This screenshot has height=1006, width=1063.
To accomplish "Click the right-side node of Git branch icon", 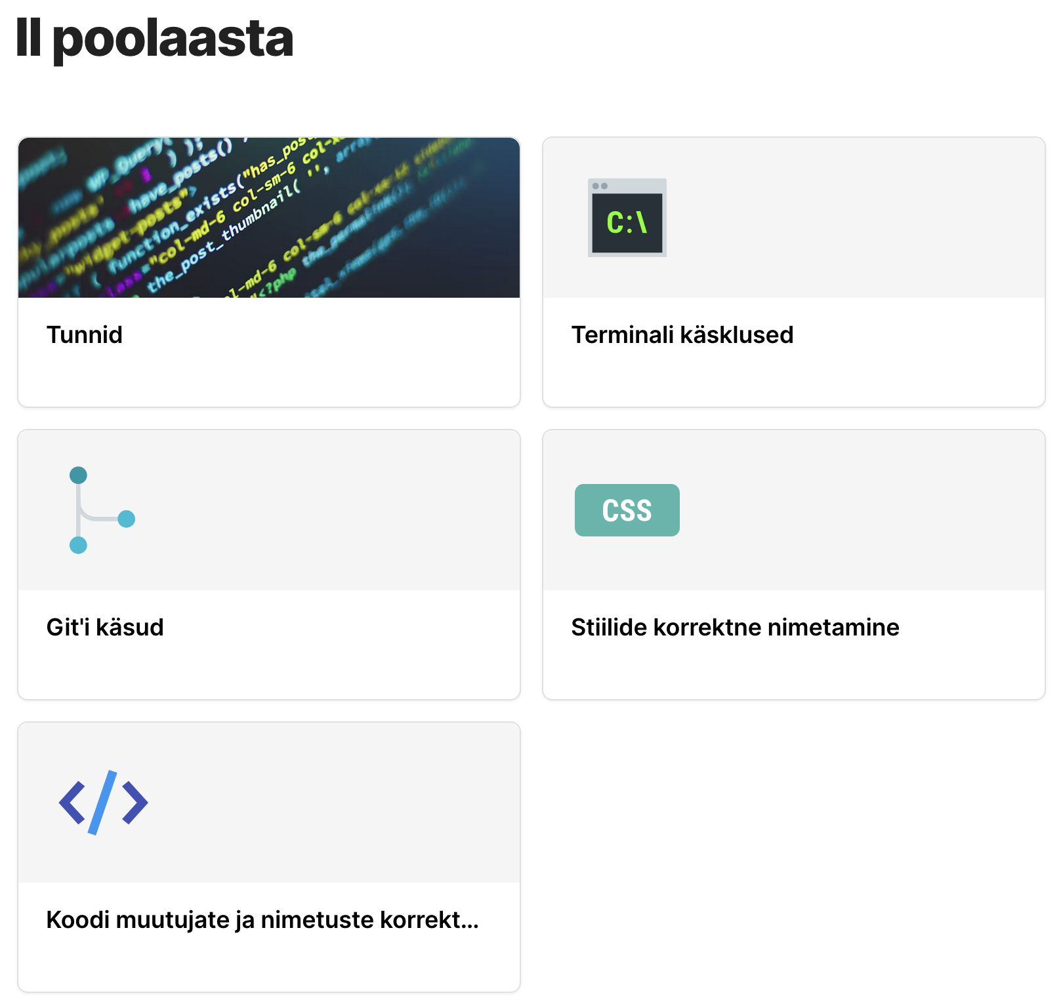I will 127,519.
